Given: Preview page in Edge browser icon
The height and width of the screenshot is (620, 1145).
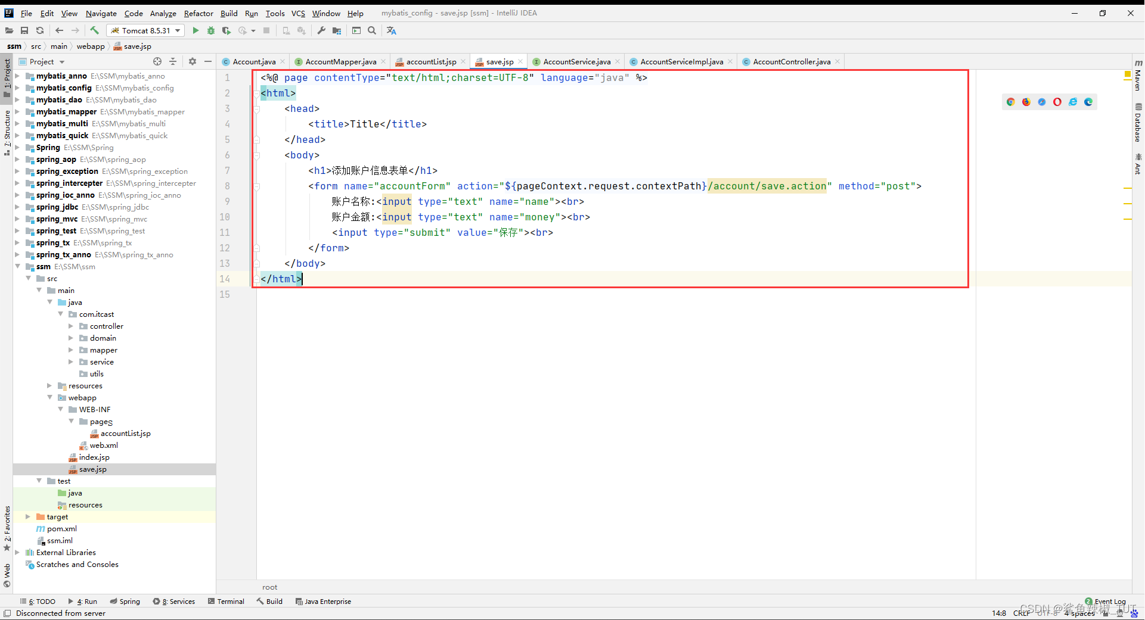Looking at the screenshot, I should [1088, 102].
